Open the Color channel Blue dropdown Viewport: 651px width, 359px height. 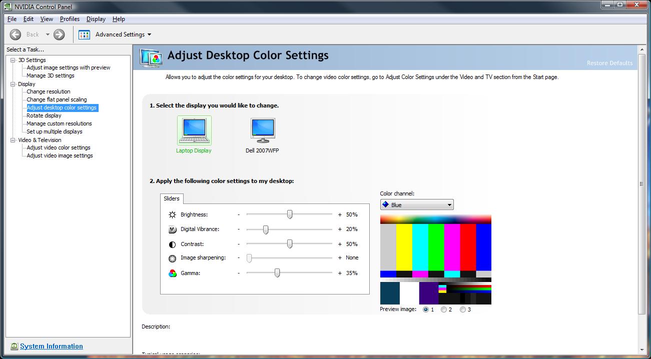coord(417,204)
